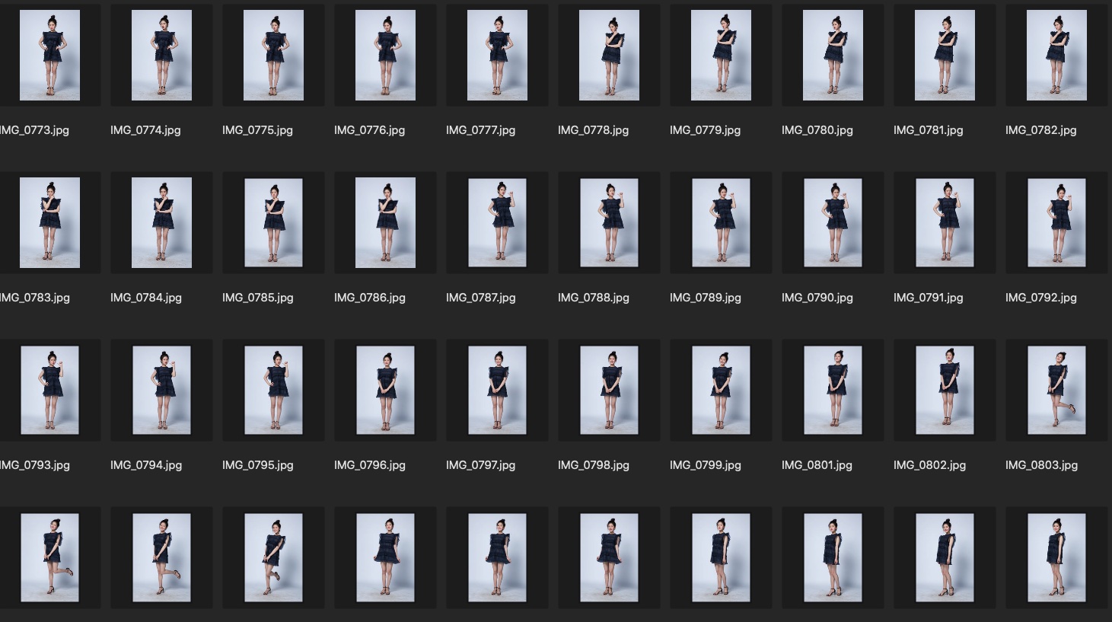
Task: Click the file name IMG_0799.jpg
Action: coord(705,465)
